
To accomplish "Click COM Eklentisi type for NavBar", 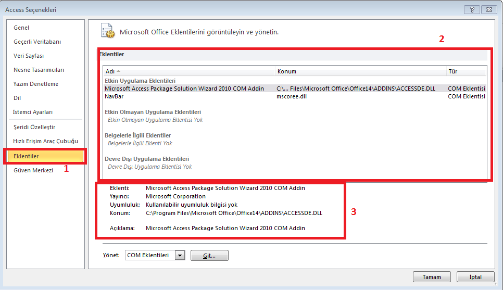I will [467, 96].
